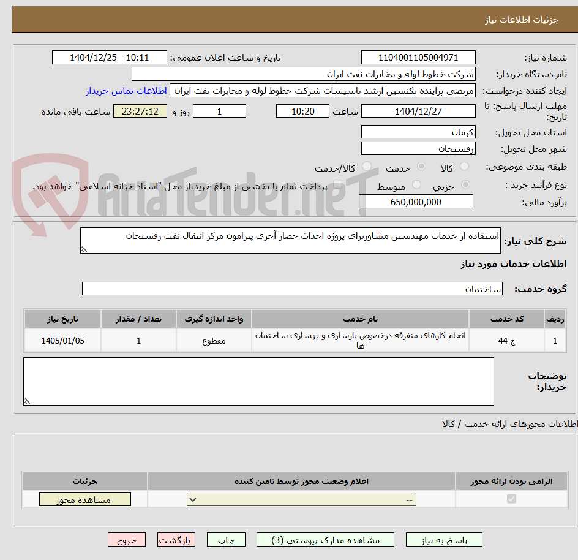This screenshot has width=578, height=560.
Task: Click the financial estimate field 650,000,000
Action: pyautogui.click(x=416, y=202)
